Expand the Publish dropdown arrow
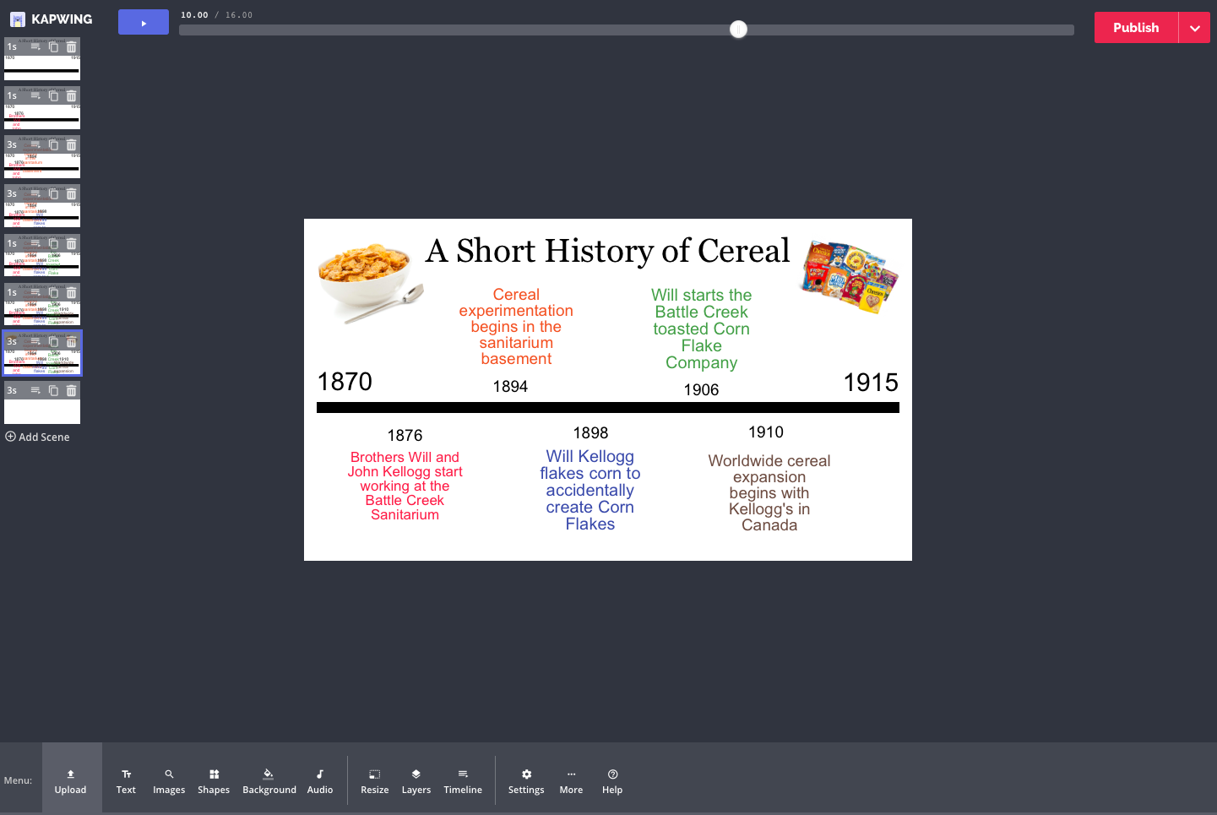 click(x=1194, y=28)
